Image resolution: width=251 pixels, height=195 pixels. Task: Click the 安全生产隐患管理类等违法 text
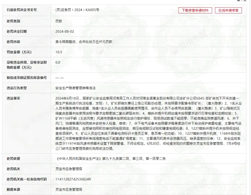click(x=75, y=88)
